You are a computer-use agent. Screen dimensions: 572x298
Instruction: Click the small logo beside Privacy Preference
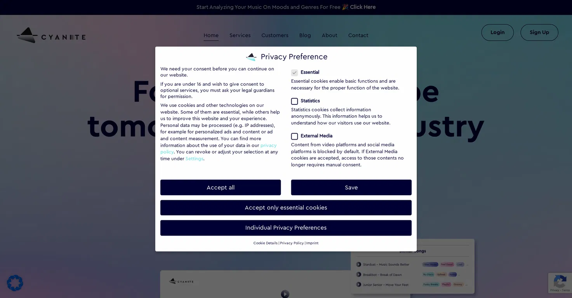pyautogui.click(x=251, y=57)
